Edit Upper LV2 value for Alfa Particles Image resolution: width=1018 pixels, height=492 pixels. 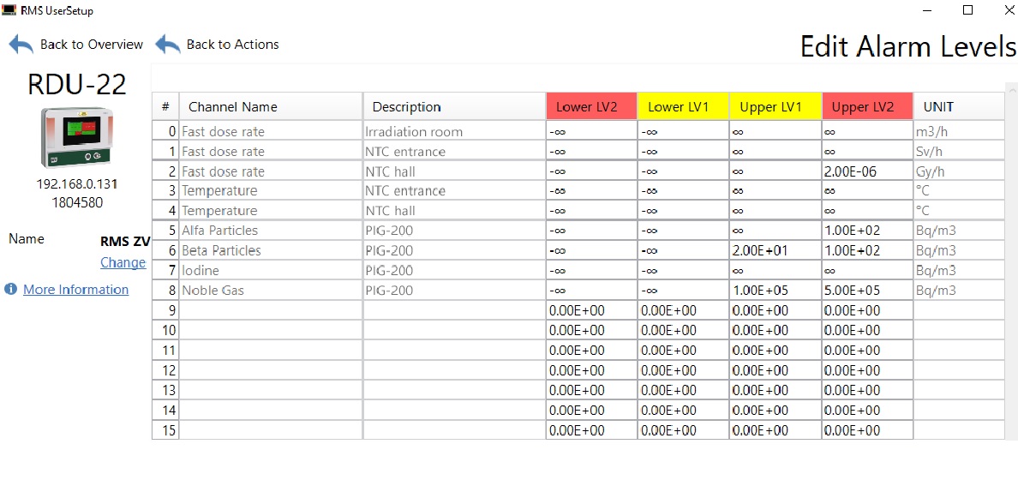pyautogui.click(x=866, y=231)
